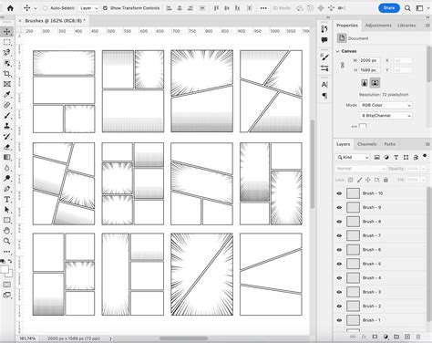Screen dimensions: 432x343
Task: Select the Zoom tool
Action: (x=6, y=241)
